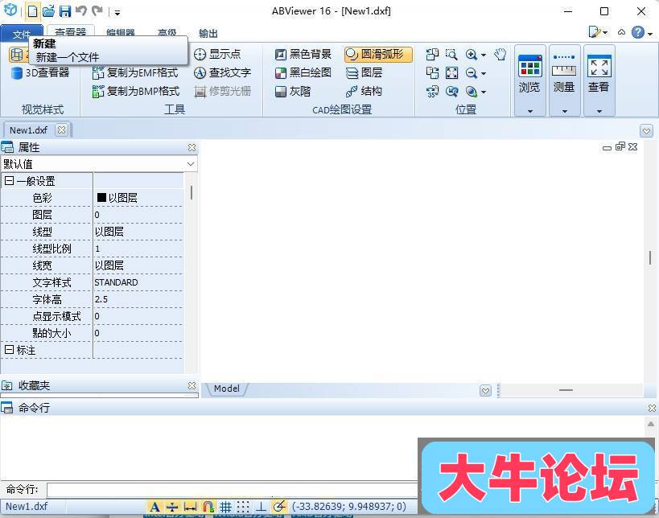Screen dimensions: 659x518
Task: Switch to the 输出 ribbon tab
Action: (x=208, y=33)
